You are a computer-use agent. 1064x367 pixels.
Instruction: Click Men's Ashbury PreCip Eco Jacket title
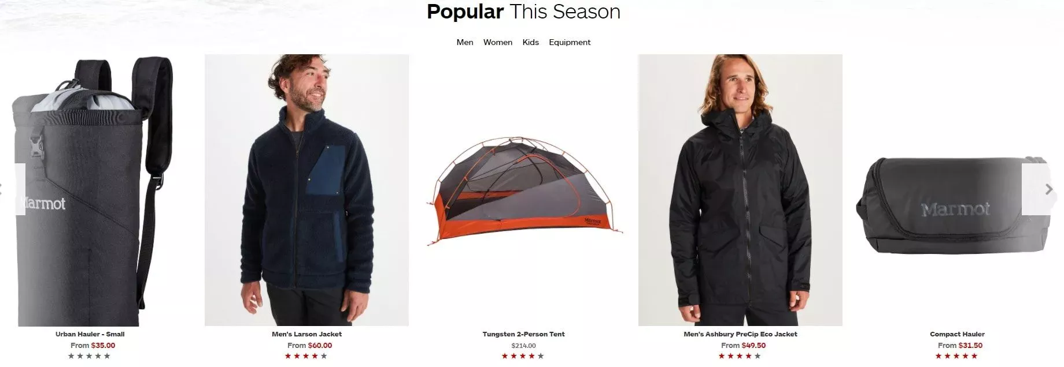[740, 334]
